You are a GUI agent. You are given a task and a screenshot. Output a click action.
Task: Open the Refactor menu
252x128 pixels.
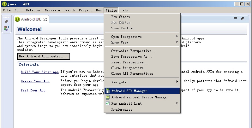click(33, 10)
